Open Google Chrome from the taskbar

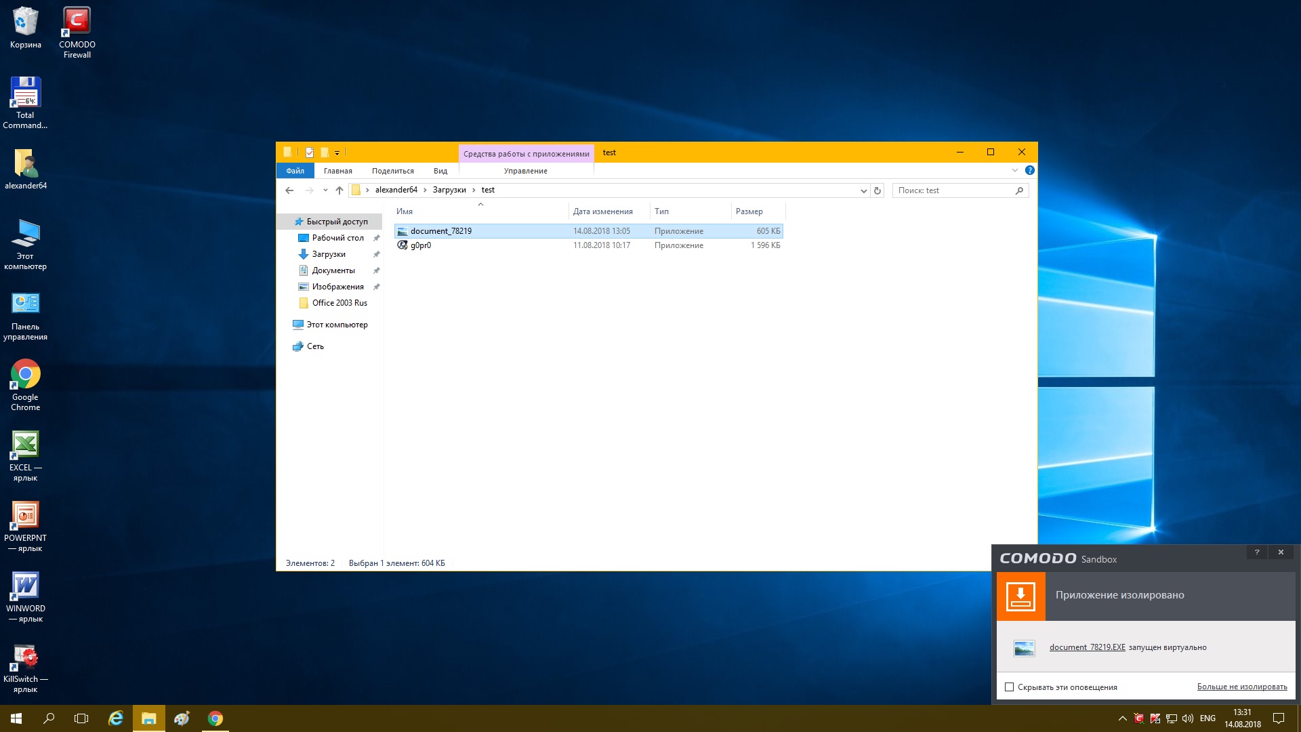point(215,718)
